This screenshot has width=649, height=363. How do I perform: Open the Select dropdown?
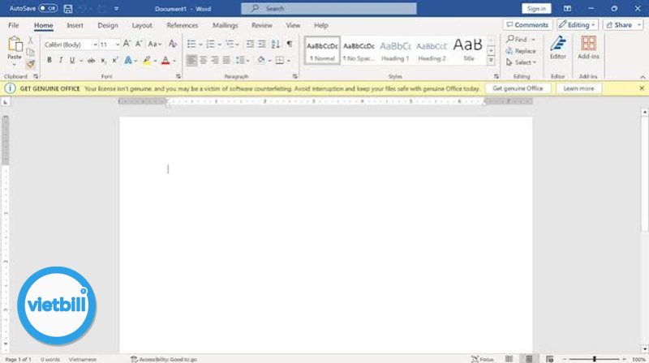click(521, 62)
